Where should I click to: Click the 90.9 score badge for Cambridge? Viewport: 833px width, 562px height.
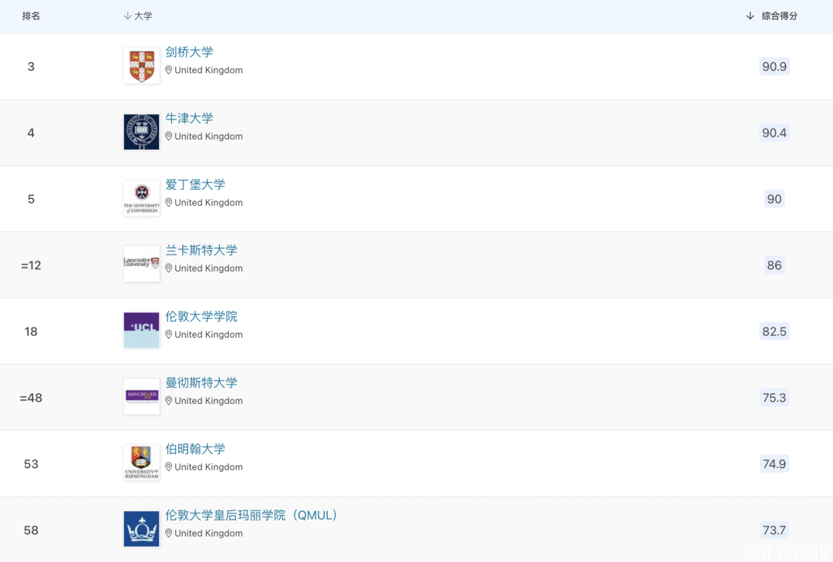pos(774,67)
